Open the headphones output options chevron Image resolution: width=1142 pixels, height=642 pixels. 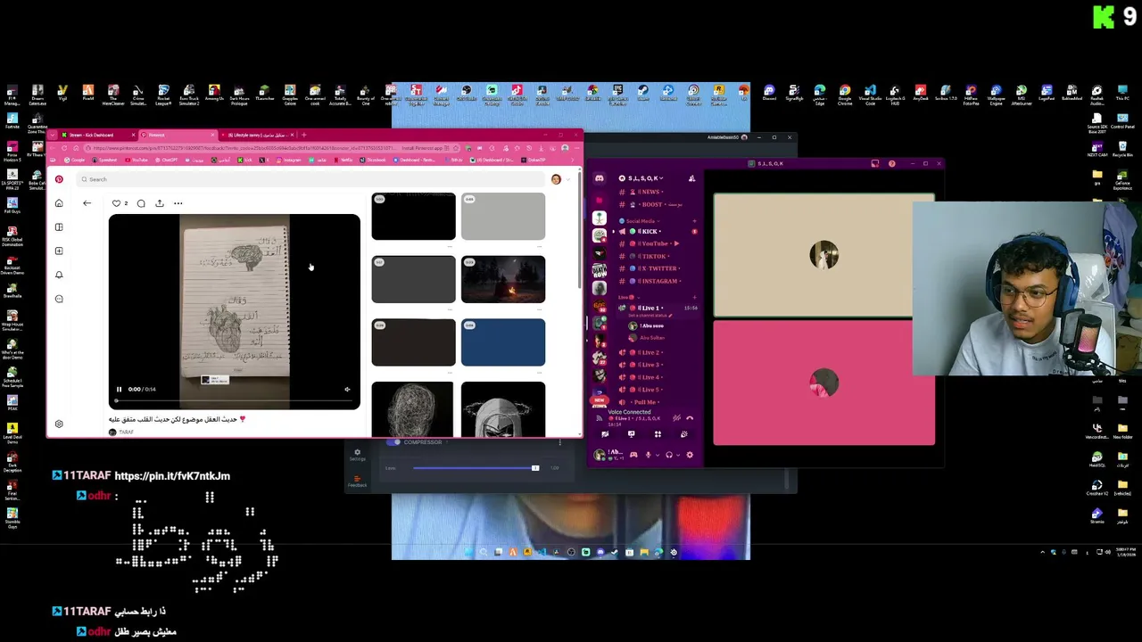click(678, 455)
